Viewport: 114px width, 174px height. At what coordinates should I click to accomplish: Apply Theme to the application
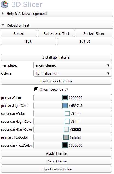tap(56, 153)
